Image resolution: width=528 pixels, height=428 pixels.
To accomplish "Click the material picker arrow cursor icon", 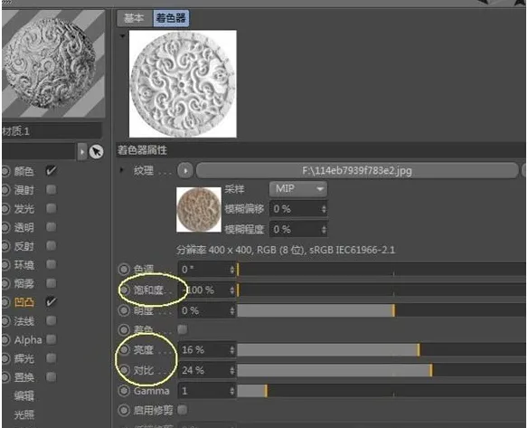I will pyautogui.click(x=97, y=152).
